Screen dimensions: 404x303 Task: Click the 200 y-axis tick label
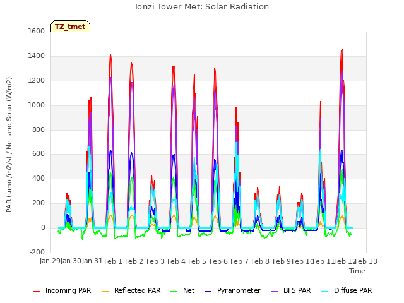[39, 203]
